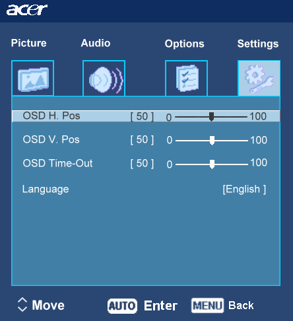Click the MENU key icon
293x321 pixels.
click(x=207, y=305)
